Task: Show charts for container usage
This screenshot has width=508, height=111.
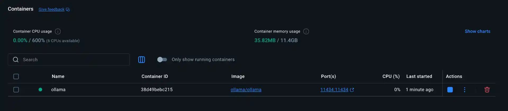Action: pos(477,31)
